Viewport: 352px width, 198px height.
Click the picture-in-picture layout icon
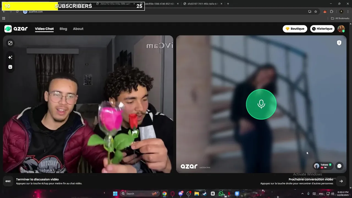(10, 43)
